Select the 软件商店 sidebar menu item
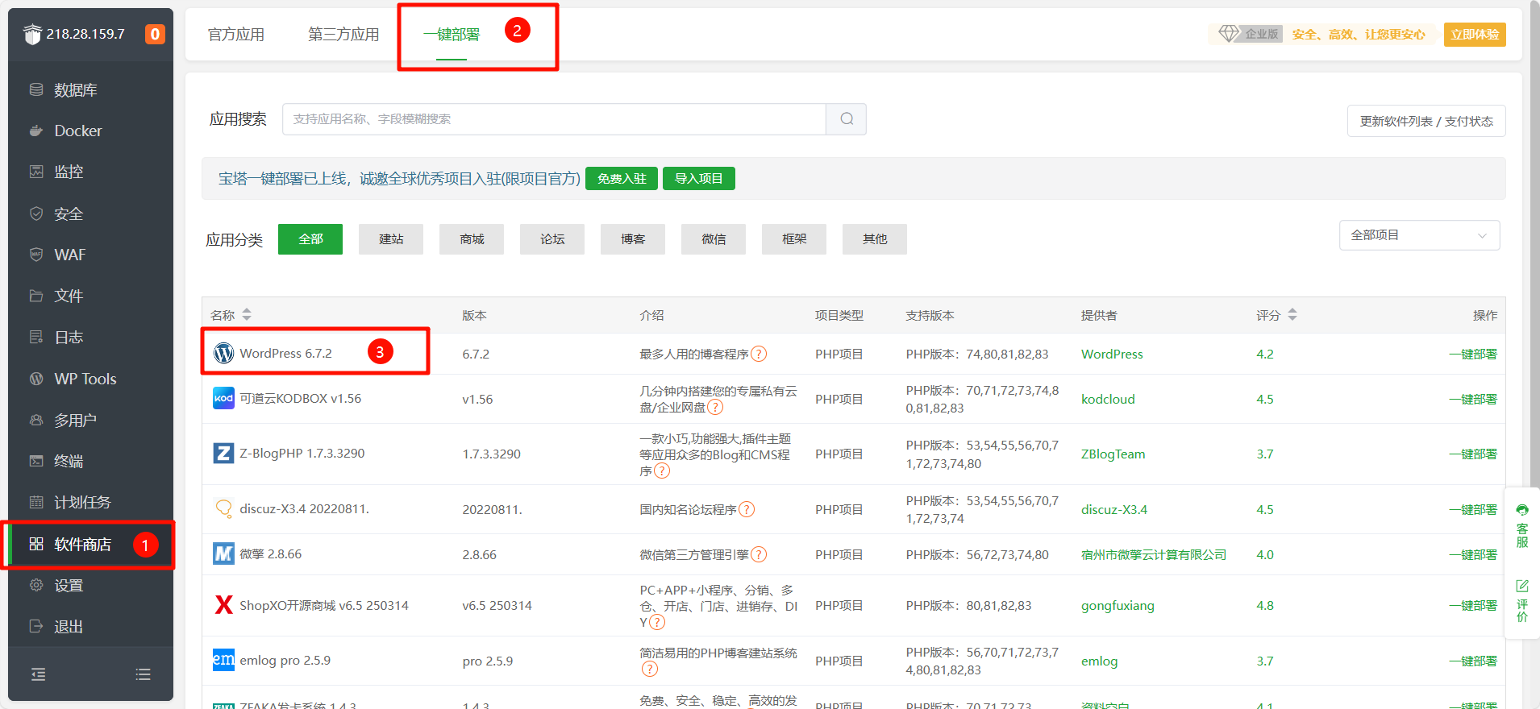This screenshot has height=709, width=1540. coord(90,545)
